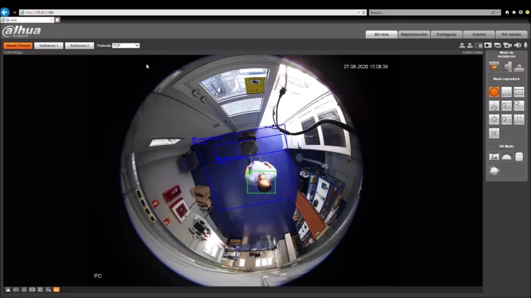The image size is (531, 298).
Task: Choose right display layout in third row
Action: (519, 119)
